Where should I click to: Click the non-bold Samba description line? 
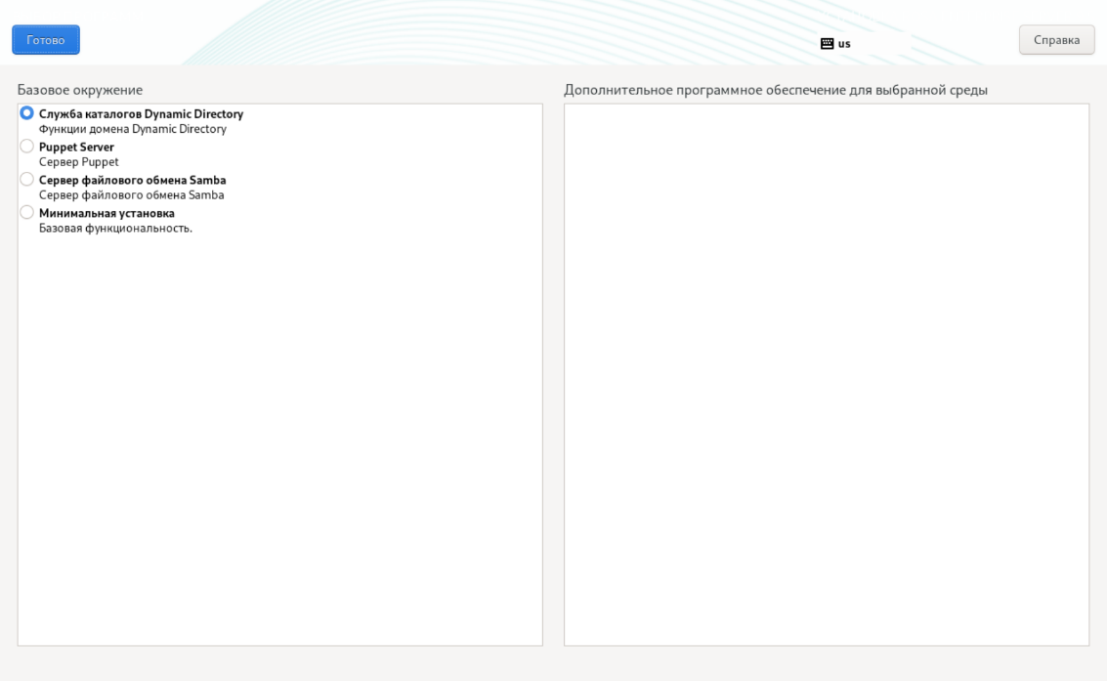[131, 195]
